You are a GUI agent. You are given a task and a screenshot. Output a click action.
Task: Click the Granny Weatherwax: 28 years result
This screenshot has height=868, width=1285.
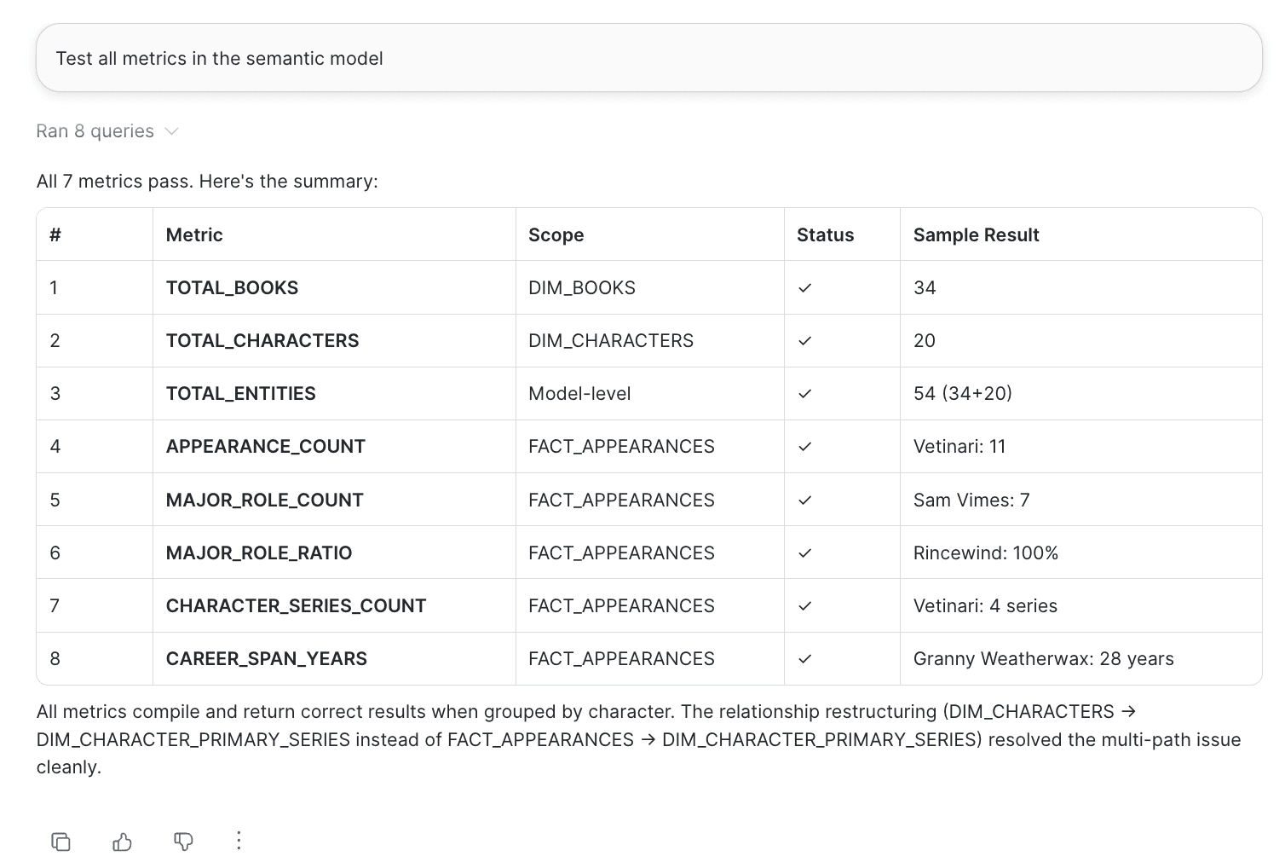click(x=1043, y=659)
